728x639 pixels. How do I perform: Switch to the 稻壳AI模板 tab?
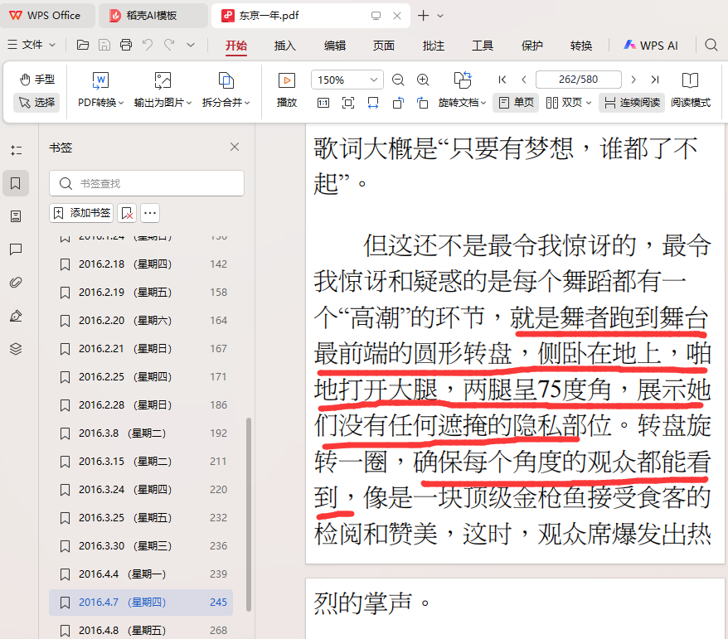[x=153, y=15]
